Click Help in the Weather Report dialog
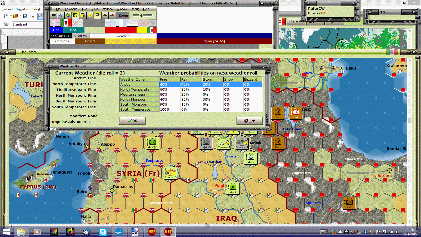Viewport: 421px width, 237px height. [x=249, y=121]
